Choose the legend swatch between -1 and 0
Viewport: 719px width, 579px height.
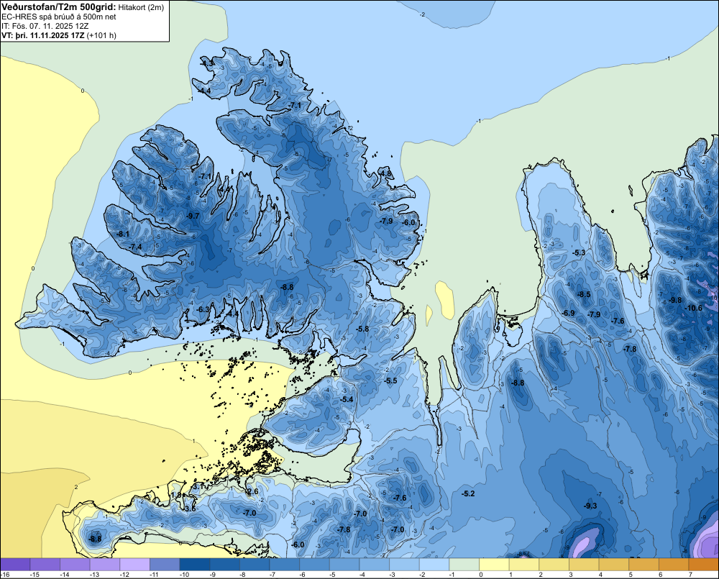[x=464, y=564]
